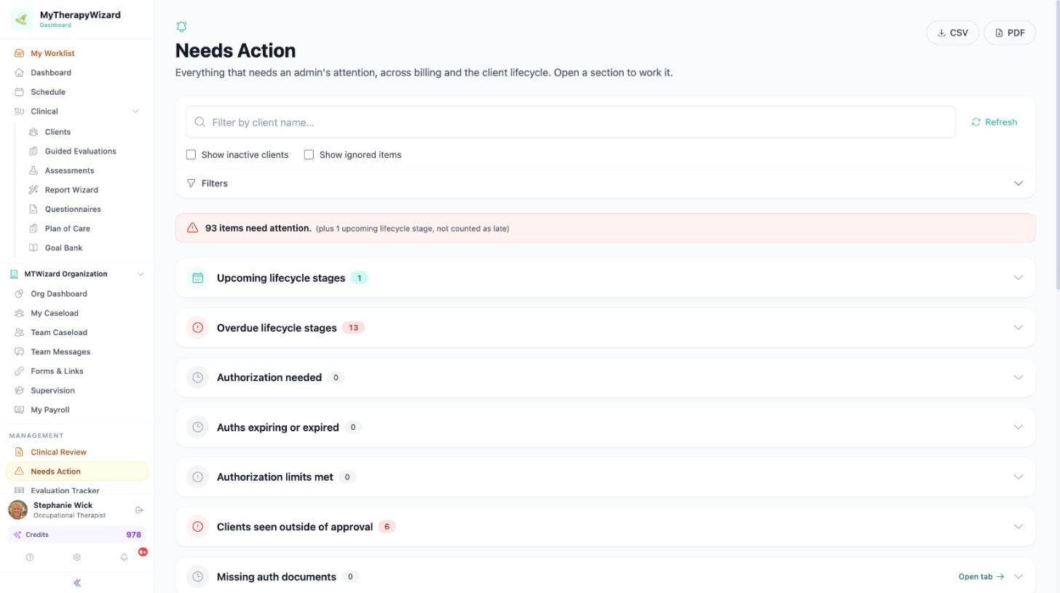The width and height of the screenshot is (1060, 593).
Task: Click the Upcoming lifecycle stages calendar icon
Action: point(197,278)
